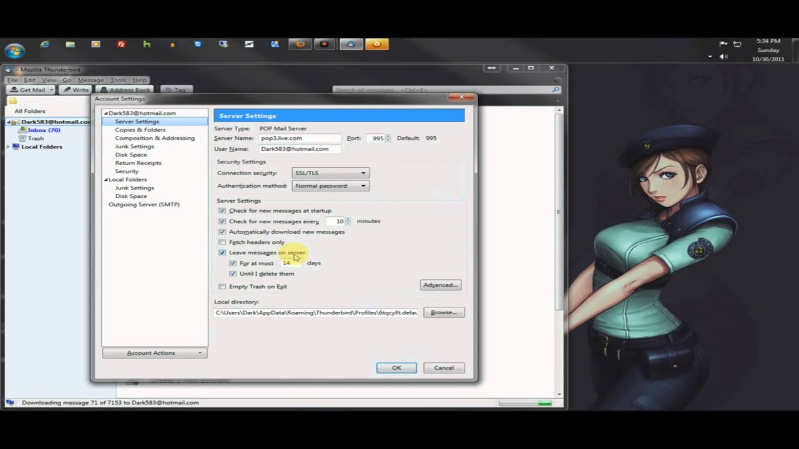
Task: Open the Get Mail dropdown arrow
Action: click(x=52, y=90)
